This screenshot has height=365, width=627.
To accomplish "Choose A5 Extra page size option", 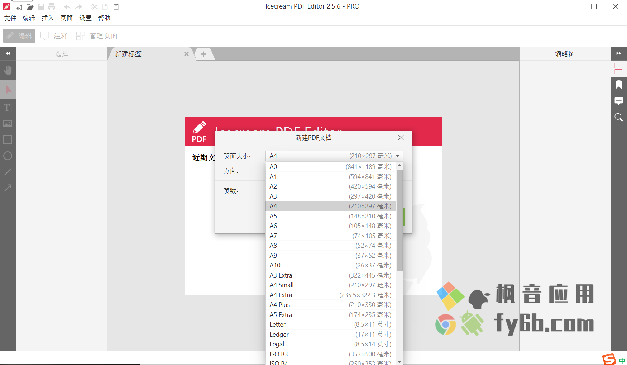I will 331,315.
